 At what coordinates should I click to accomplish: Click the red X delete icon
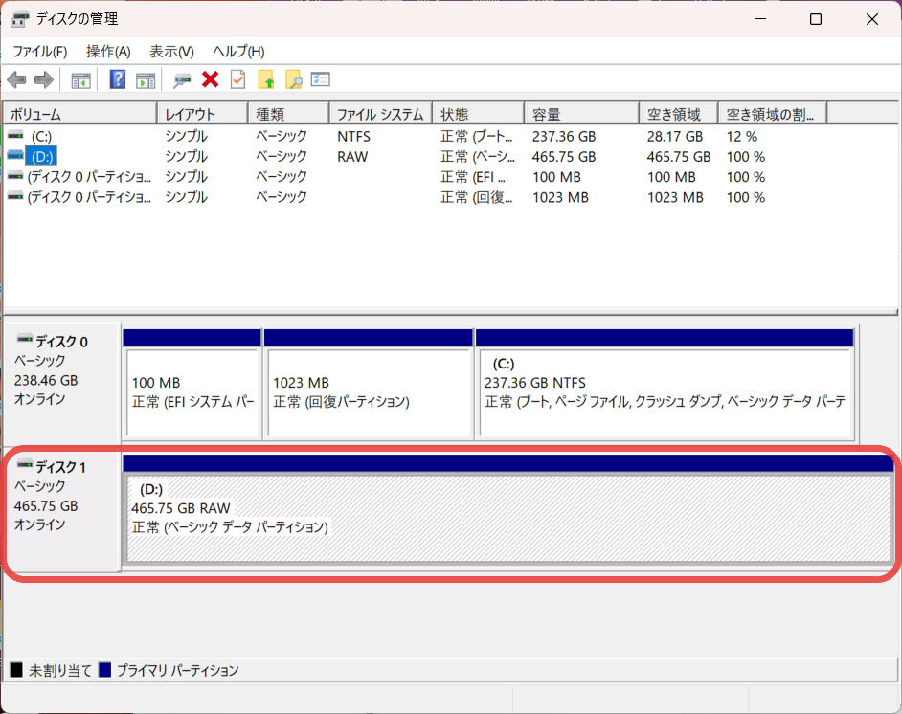(x=211, y=80)
